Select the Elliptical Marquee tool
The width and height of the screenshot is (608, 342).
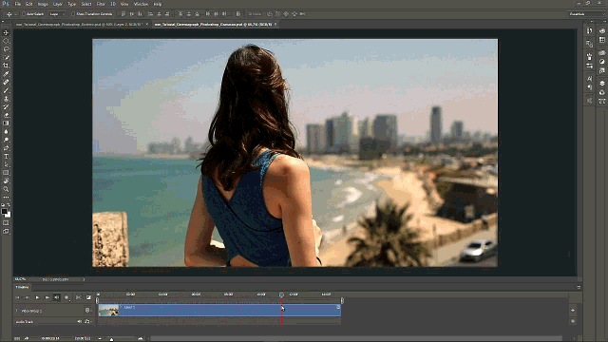point(6,41)
